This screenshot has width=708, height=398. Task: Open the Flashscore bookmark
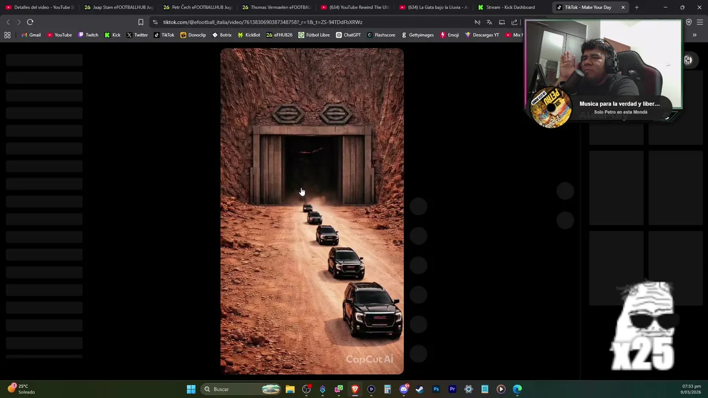(x=381, y=35)
